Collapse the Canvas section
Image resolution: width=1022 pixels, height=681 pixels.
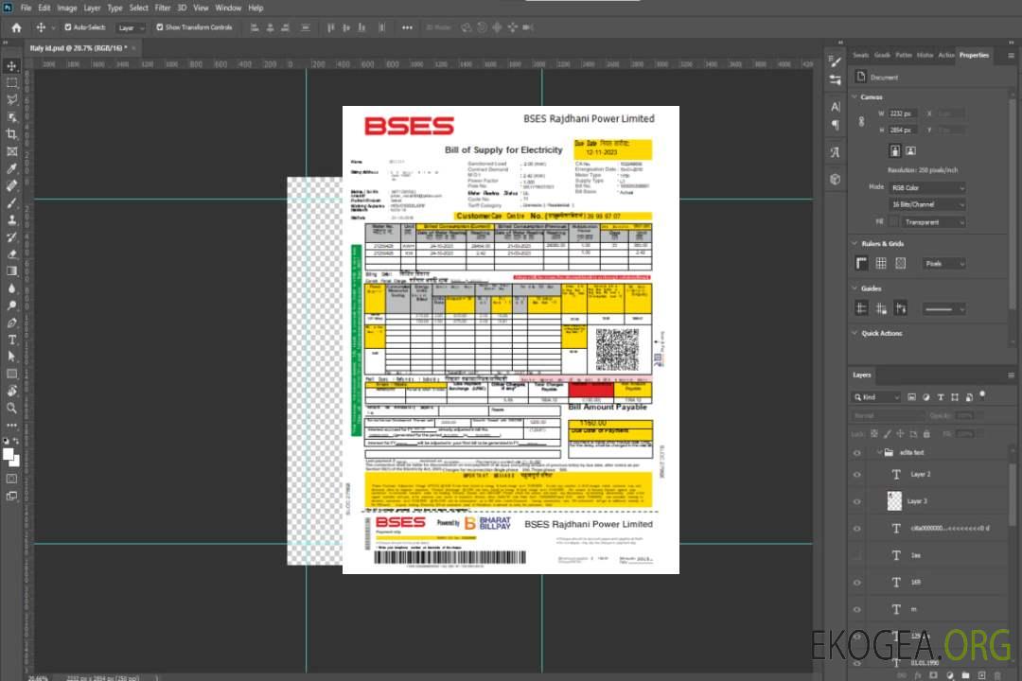855,96
